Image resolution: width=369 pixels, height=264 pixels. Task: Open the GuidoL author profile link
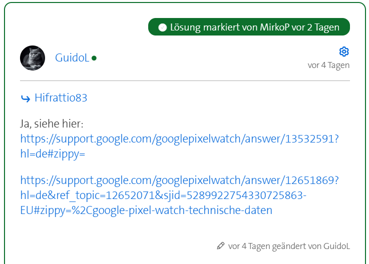click(x=72, y=58)
